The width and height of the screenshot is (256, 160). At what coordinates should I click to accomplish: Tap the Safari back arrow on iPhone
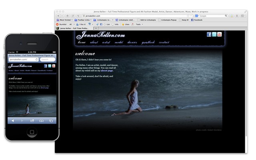[12, 120]
